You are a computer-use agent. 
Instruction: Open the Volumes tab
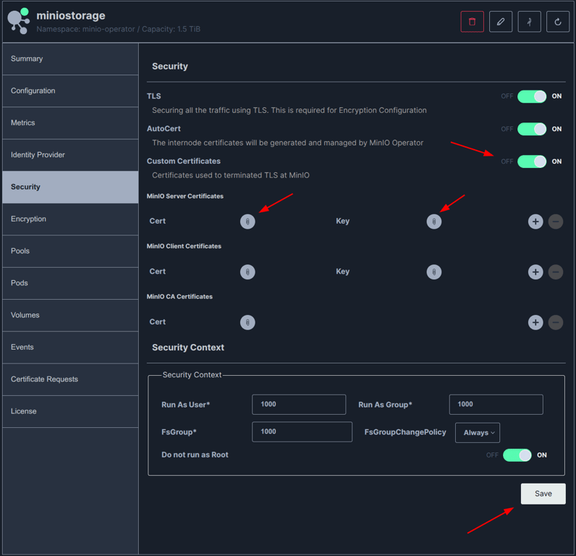tap(70, 315)
